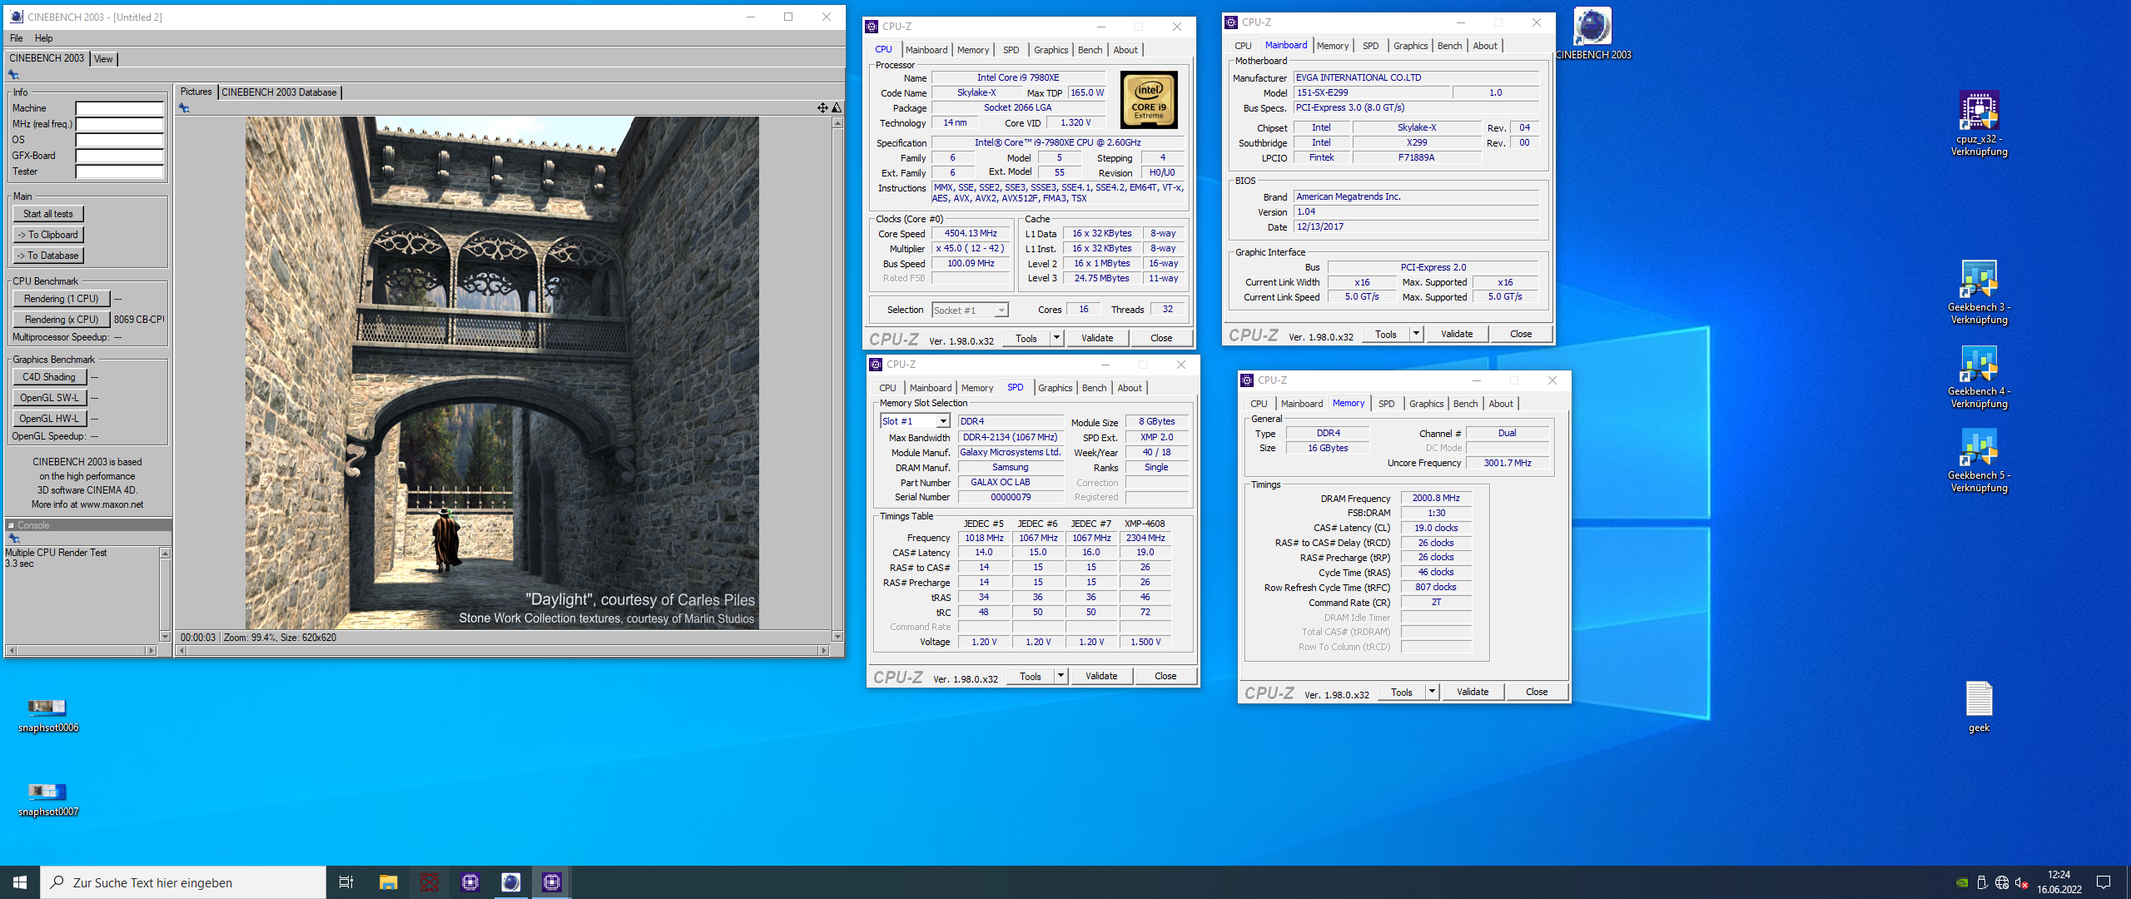Open the geek text file icon
The height and width of the screenshot is (899, 2131).
[1979, 707]
